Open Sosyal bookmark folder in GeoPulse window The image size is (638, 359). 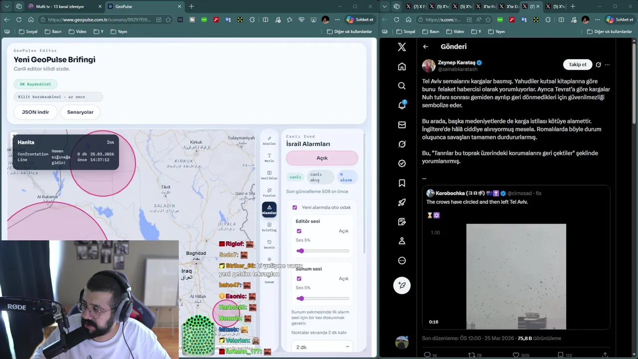[28, 31]
